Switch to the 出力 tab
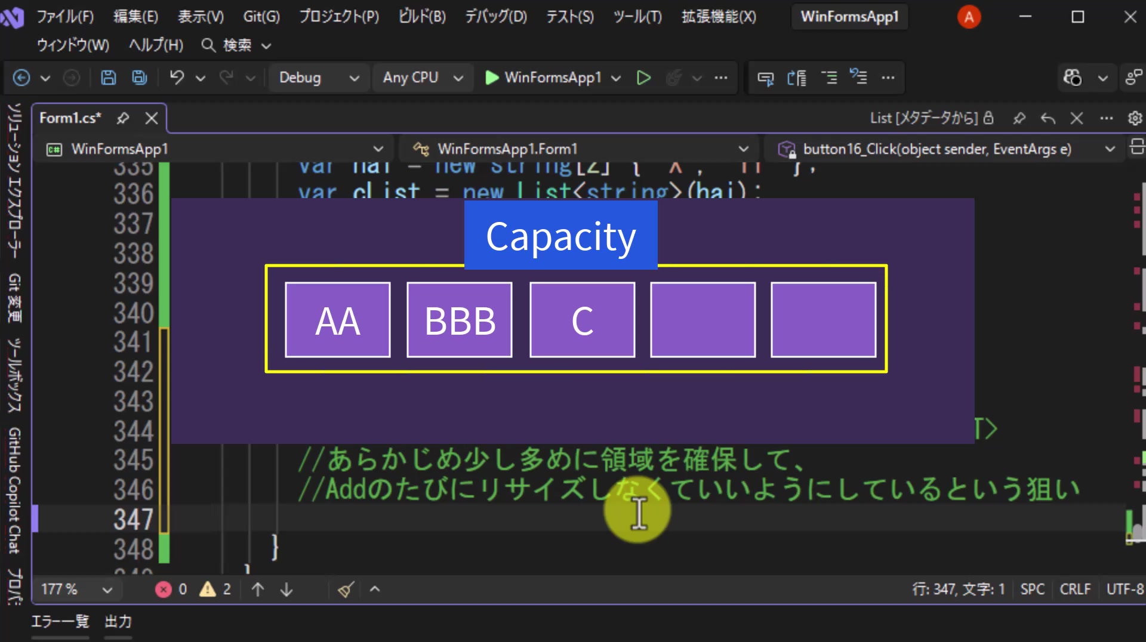The height and width of the screenshot is (642, 1146). [118, 622]
